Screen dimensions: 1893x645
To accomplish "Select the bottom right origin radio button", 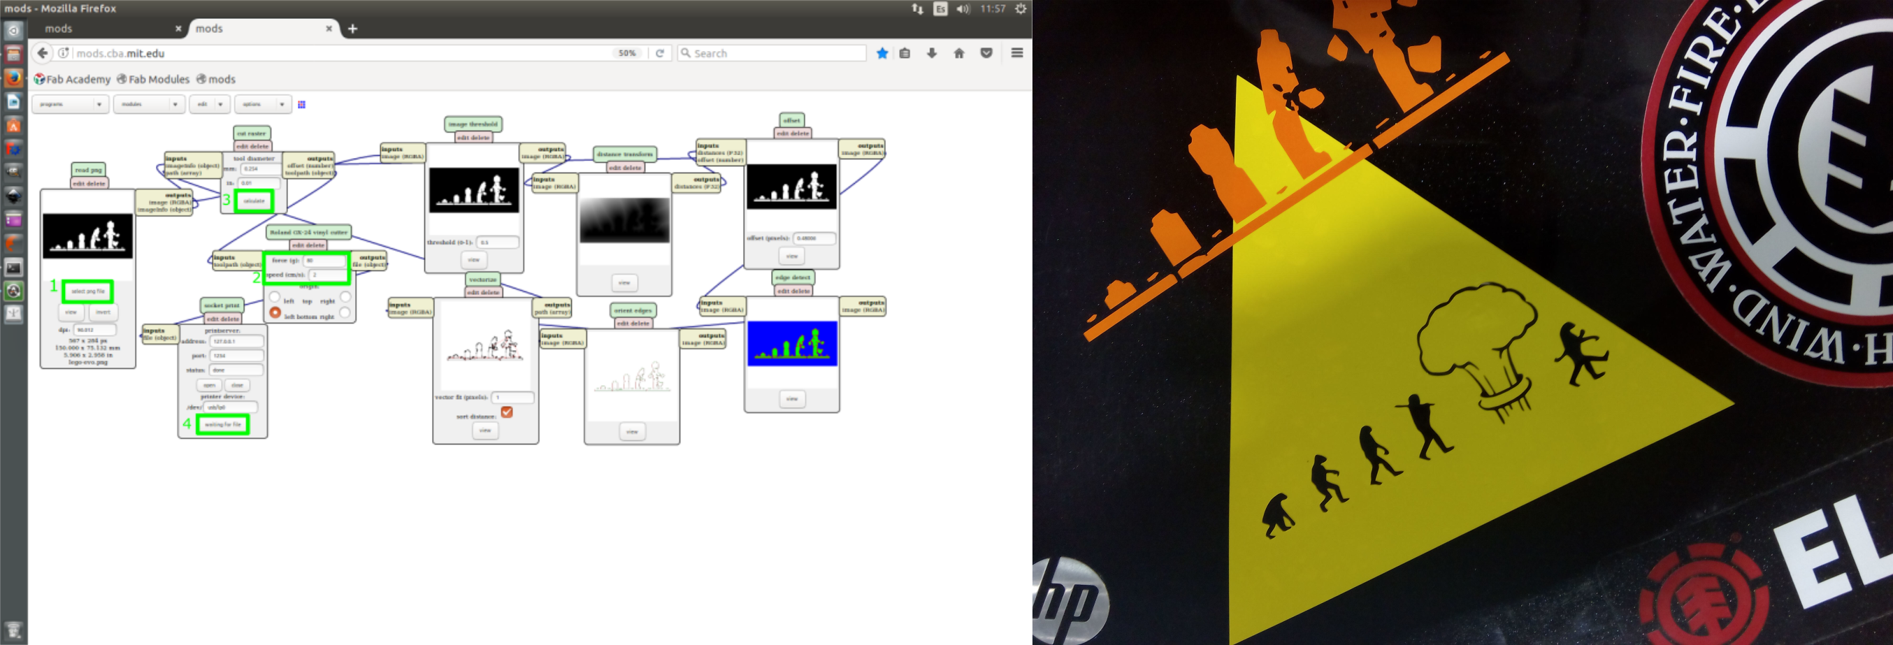I will click(345, 312).
